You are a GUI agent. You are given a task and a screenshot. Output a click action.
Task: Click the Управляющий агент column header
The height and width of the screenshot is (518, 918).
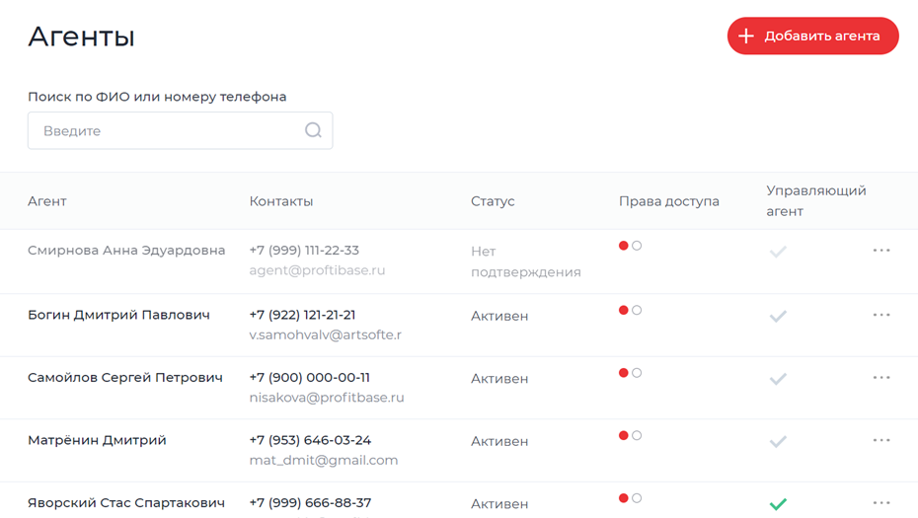coord(815,200)
